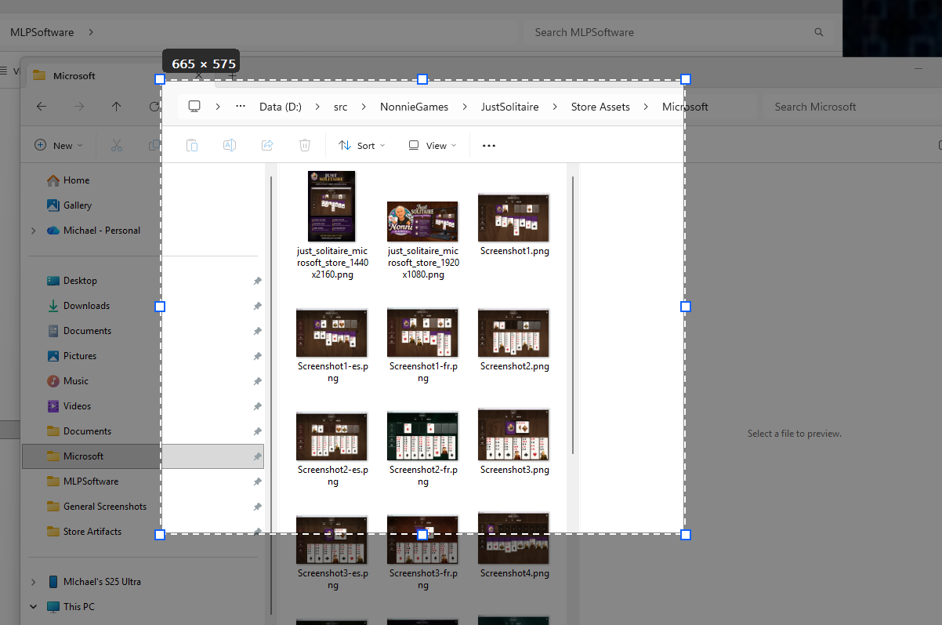Click the breadcrumb overflow ellipsis
The height and width of the screenshot is (625, 942).
coord(241,107)
